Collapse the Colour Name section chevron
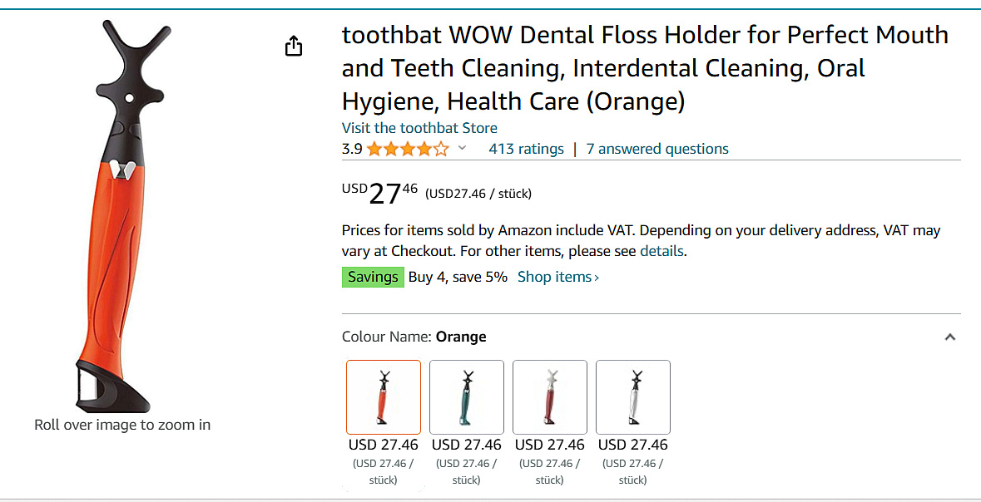This screenshot has width=981, height=502. tap(950, 337)
